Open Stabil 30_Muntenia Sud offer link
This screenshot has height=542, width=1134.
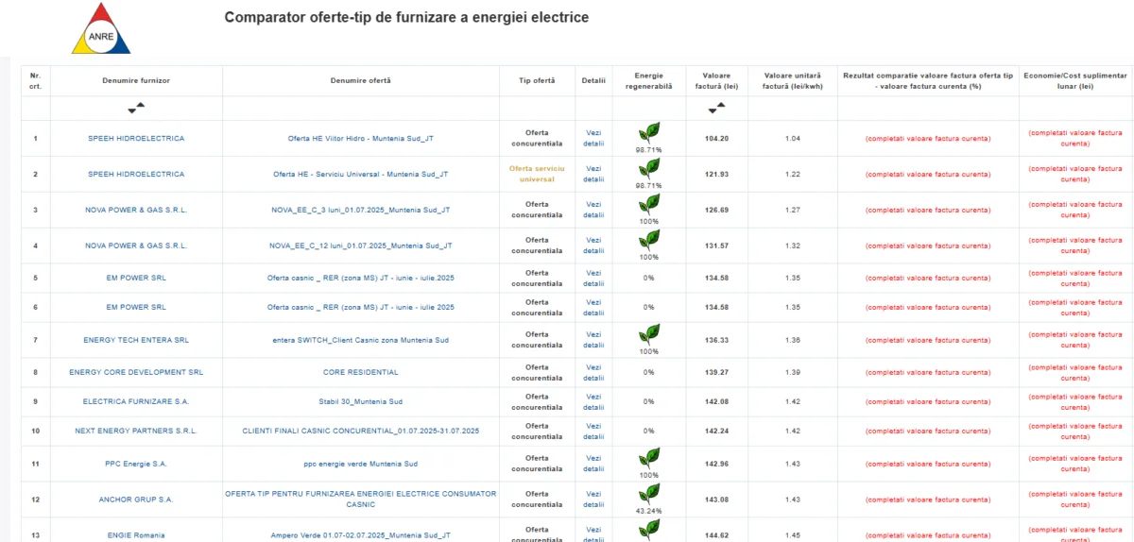point(361,401)
